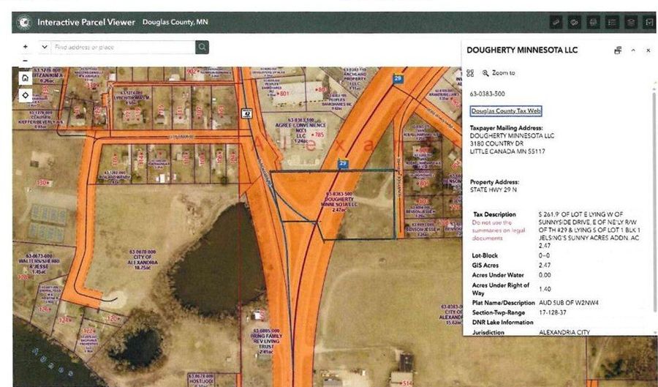Click the DOUGHERTY MINNESOTA LLC map parcel label
The height and width of the screenshot is (387, 658).
pyautogui.click(x=339, y=202)
